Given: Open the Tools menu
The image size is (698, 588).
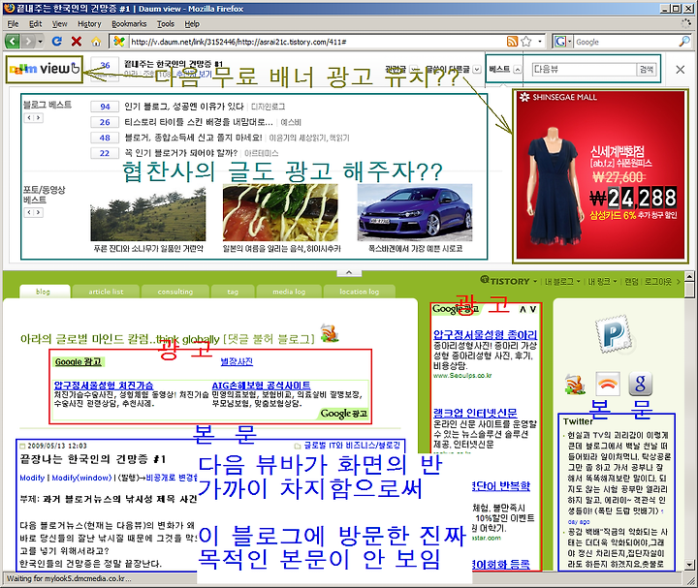Looking at the screenshot, I should coord(166,23).
